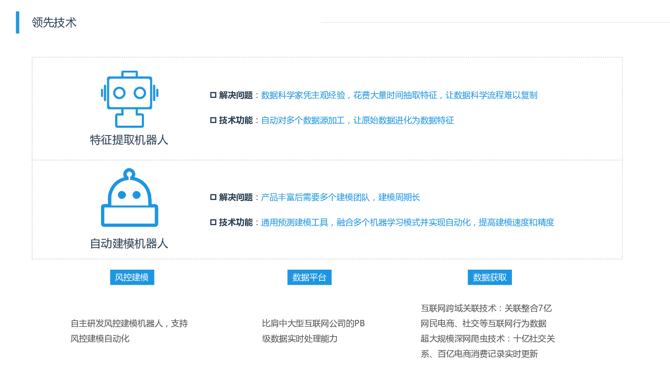Click paragraph 自主研发风控建模机器人

129,331
